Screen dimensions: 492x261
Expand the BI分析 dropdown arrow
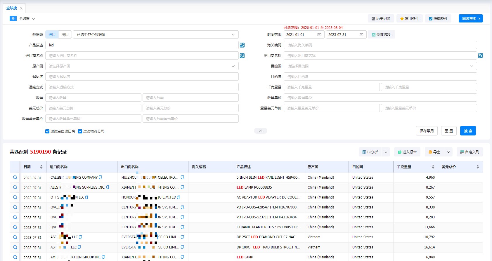pos(386,152)
